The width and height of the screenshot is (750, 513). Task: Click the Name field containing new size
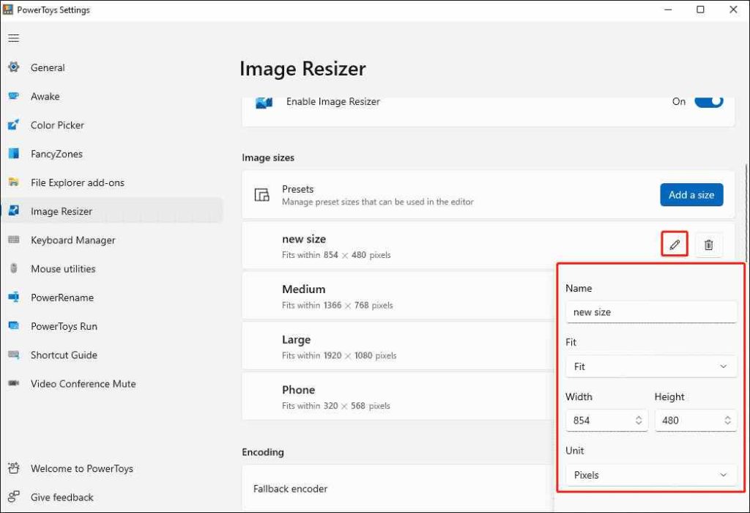point(650,312)
